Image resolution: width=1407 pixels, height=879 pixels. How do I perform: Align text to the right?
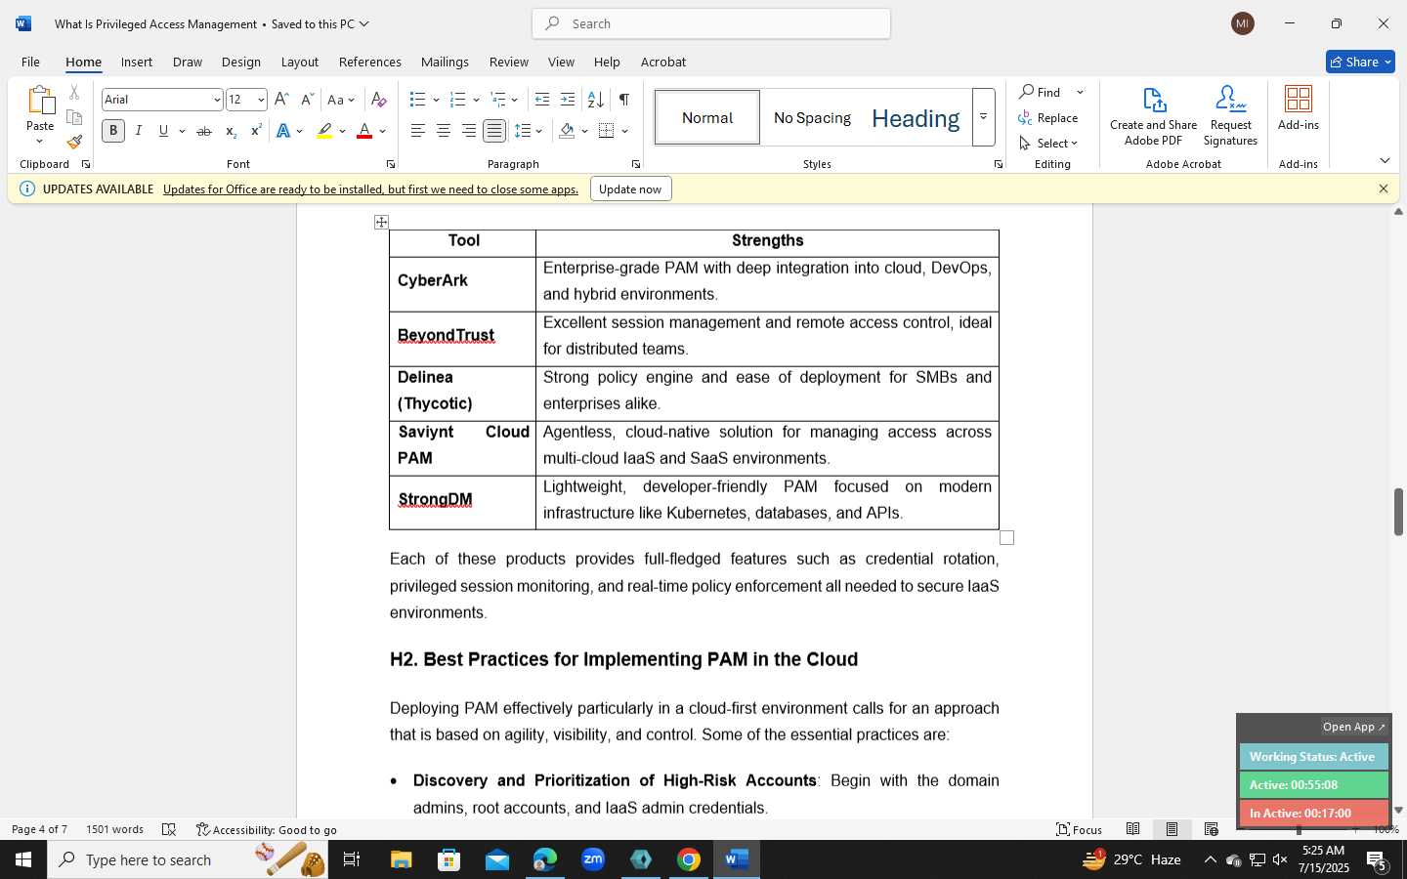click(469, 131)
